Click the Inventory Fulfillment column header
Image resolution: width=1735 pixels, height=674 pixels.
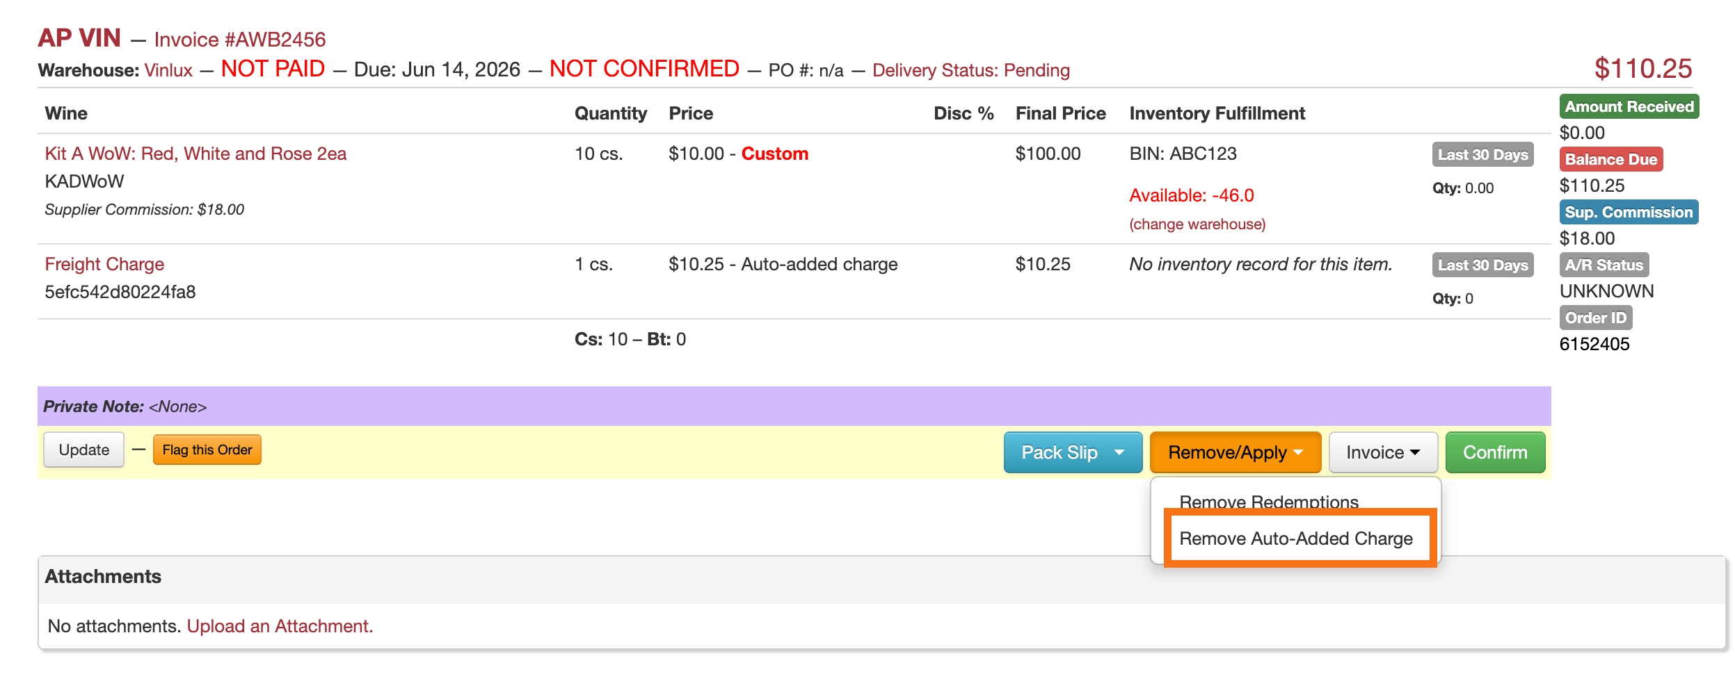1217,113
